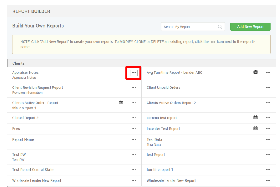Open the ellipsis menu for Test Report Central State
The width and height of the screenshot is (280, 187).
(x=133, y=170)
